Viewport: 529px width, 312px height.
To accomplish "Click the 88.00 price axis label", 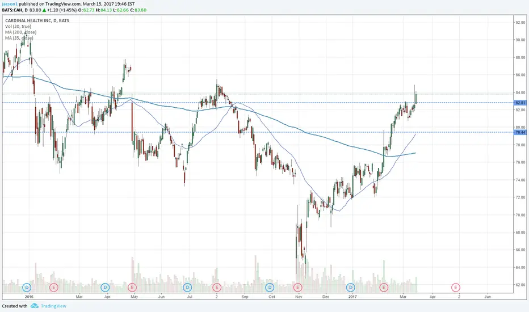I will point(520,58).
